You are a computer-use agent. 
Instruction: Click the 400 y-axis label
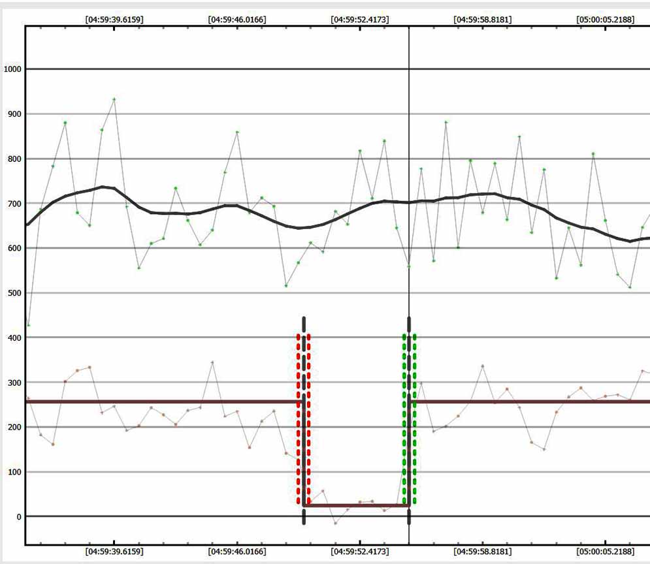click(14, 338)
